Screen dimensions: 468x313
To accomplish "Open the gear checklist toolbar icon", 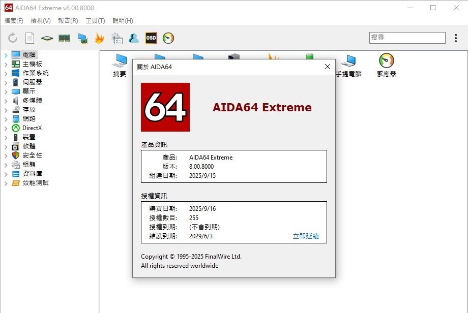I will click(116, 38).
